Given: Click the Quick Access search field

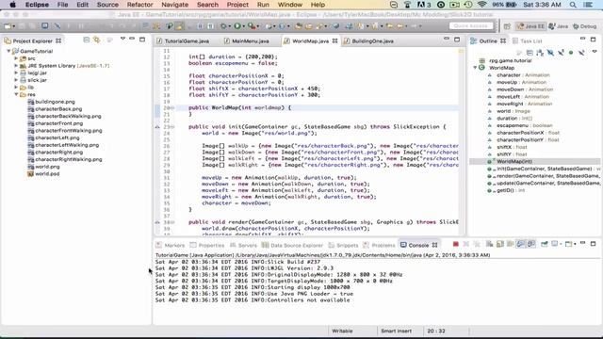Looking at the screenshot, I should 471,25.
